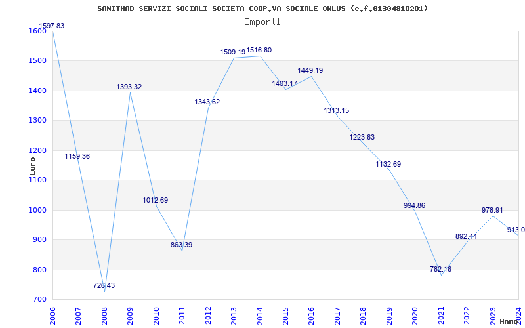Image resolution: width=525 pixels, height=328 pixels.
Task: Select the 863.39 data label
Action: [182, 245]
